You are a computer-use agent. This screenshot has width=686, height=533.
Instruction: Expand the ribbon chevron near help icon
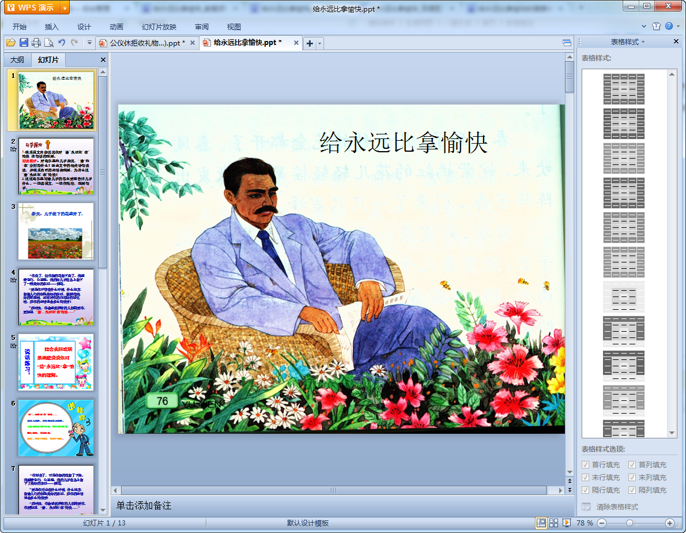click(643, 27)
